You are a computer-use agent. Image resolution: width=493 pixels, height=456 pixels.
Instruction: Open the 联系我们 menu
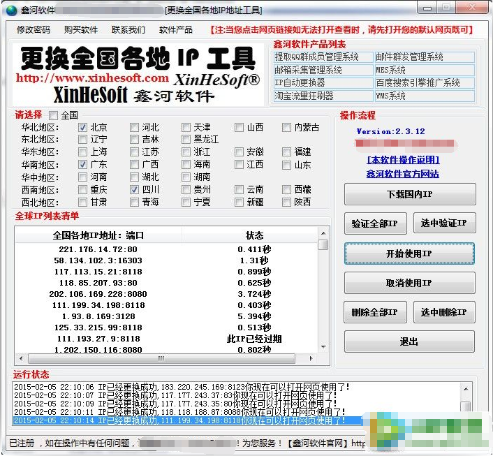point(128,30)
